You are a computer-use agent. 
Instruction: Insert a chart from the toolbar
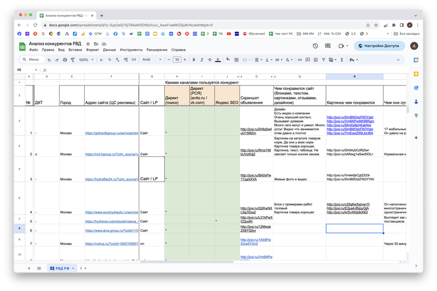tap(316, 60)
